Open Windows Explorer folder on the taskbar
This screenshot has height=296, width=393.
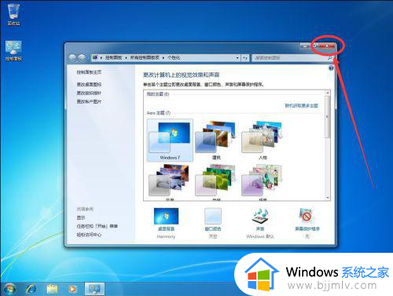click(52, 289)
